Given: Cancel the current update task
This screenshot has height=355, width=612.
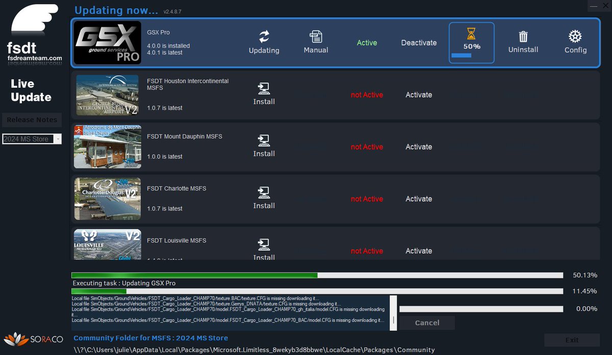Looking at the screenshot, I should [x=427, y=322].
